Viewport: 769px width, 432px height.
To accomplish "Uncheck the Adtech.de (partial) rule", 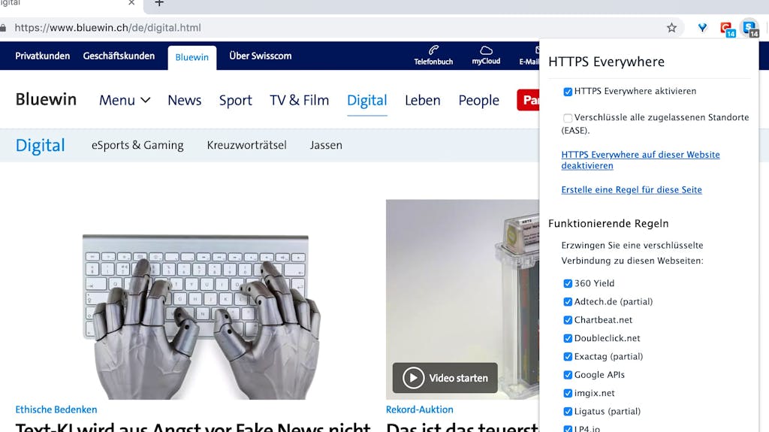I will 568,302.
